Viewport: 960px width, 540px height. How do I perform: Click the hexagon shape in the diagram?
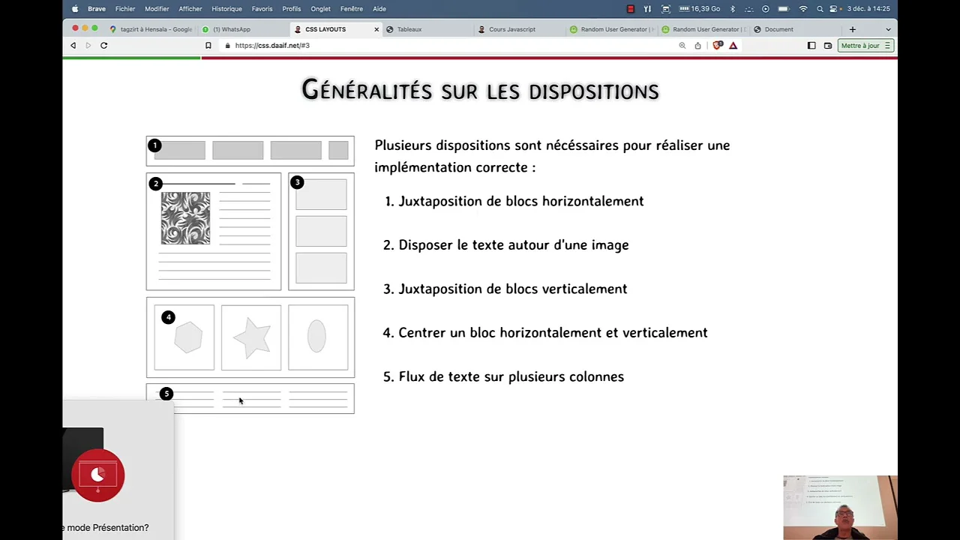click(188, 337)
